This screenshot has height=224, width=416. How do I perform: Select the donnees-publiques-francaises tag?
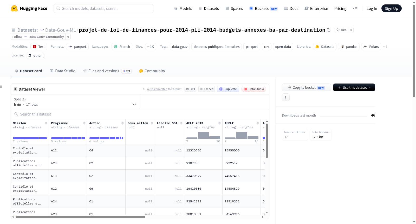[x=217, y=47]
